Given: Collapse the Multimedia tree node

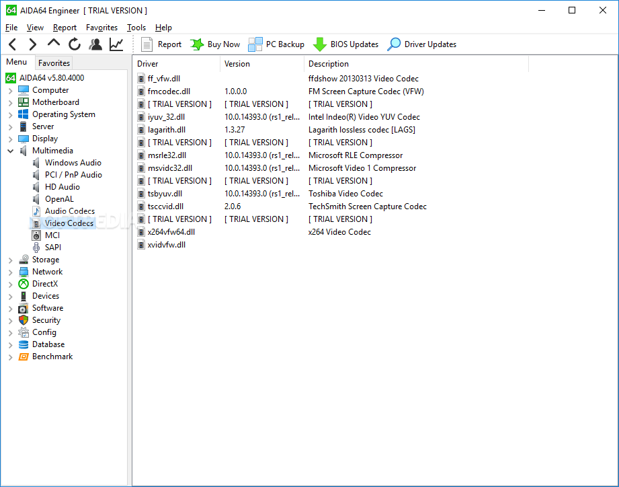Looking at the screenshot, I should pos(11,151).
